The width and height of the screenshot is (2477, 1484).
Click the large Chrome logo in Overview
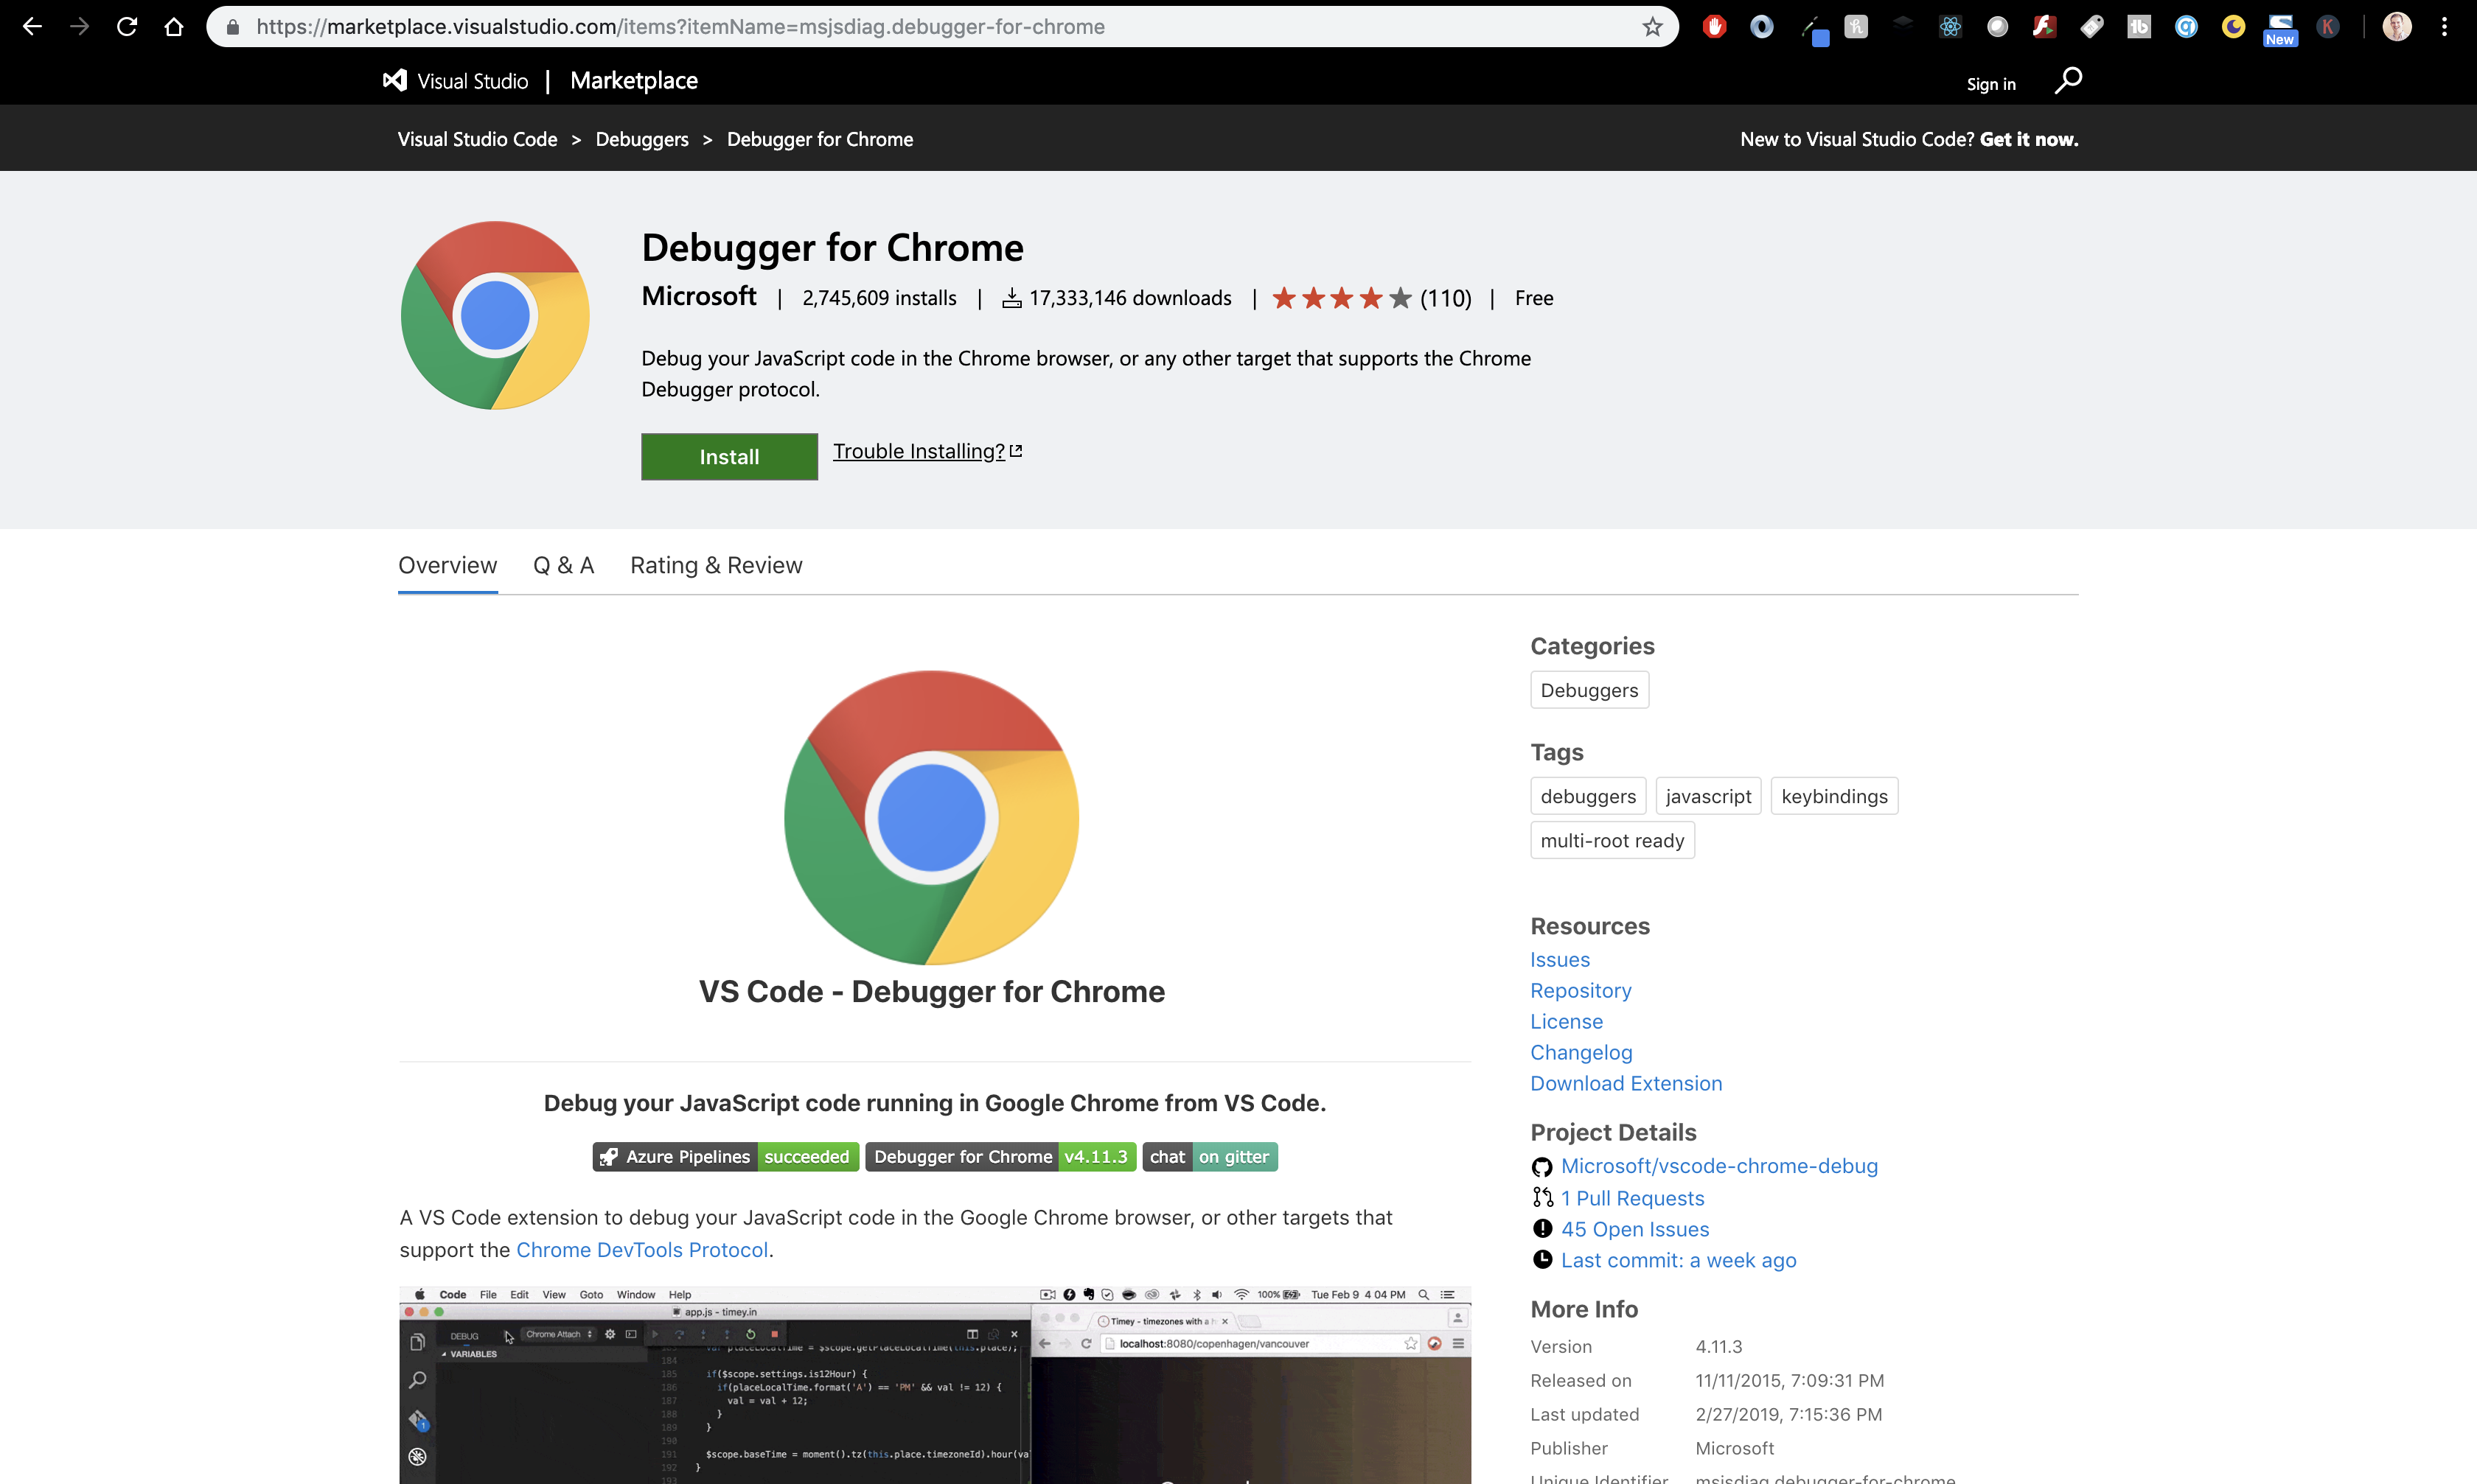(x=931, y=817)
